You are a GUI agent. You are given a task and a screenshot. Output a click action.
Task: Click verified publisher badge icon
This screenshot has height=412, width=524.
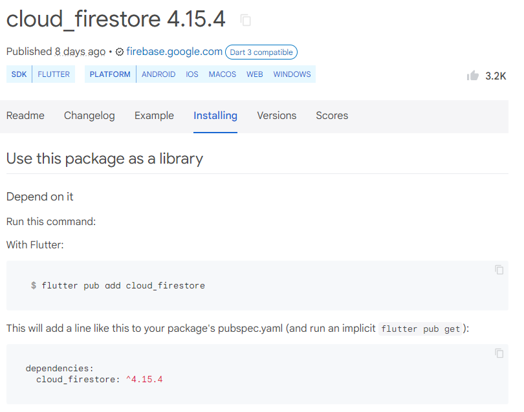coord(120,52)
